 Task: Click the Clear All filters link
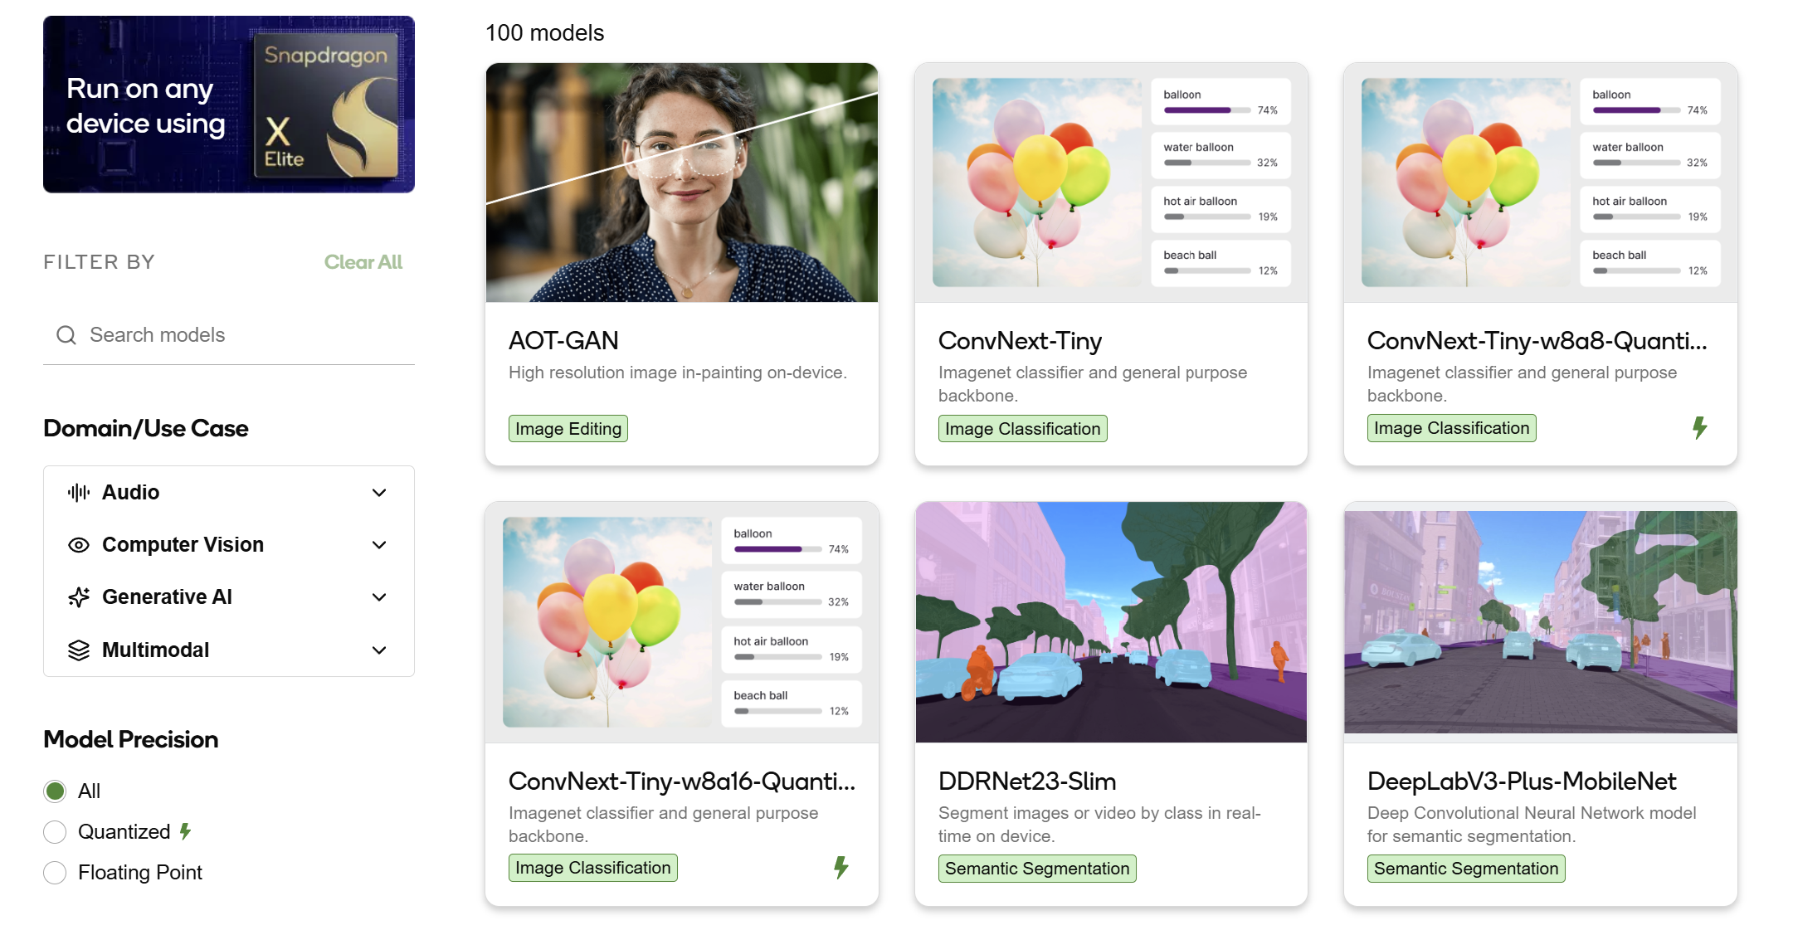pos(363,262)
